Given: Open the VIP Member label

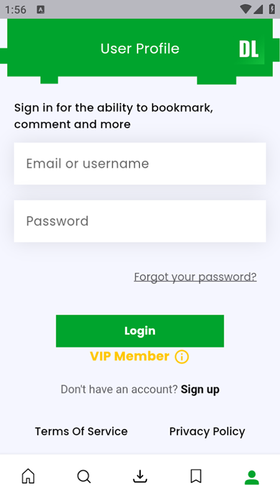Looking at the screenshot, I should coord(129,356).
